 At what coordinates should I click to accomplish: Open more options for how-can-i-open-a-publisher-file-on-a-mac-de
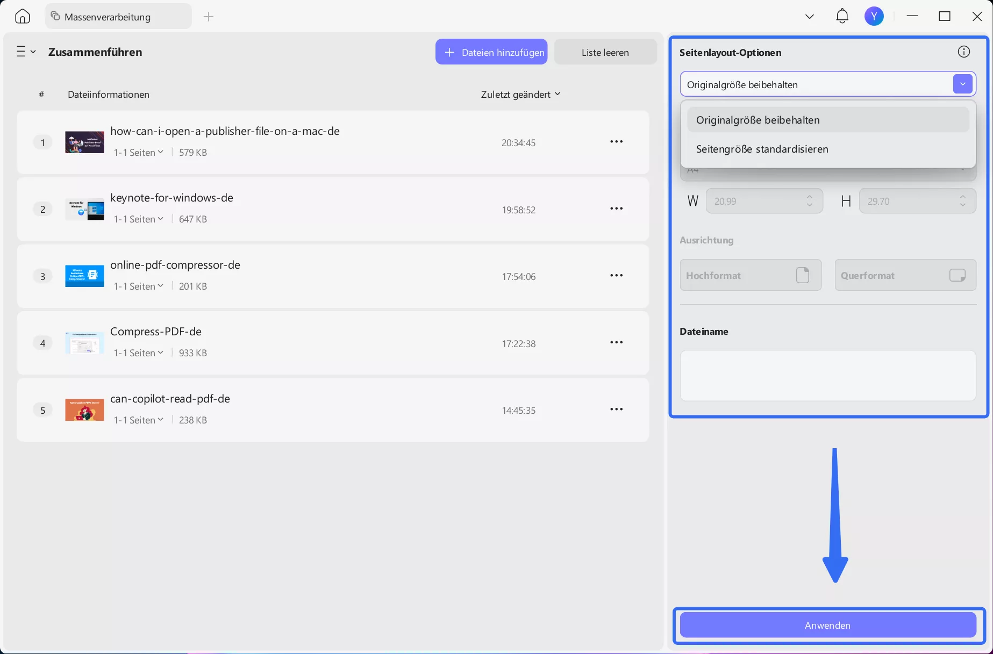pos(616,142)
